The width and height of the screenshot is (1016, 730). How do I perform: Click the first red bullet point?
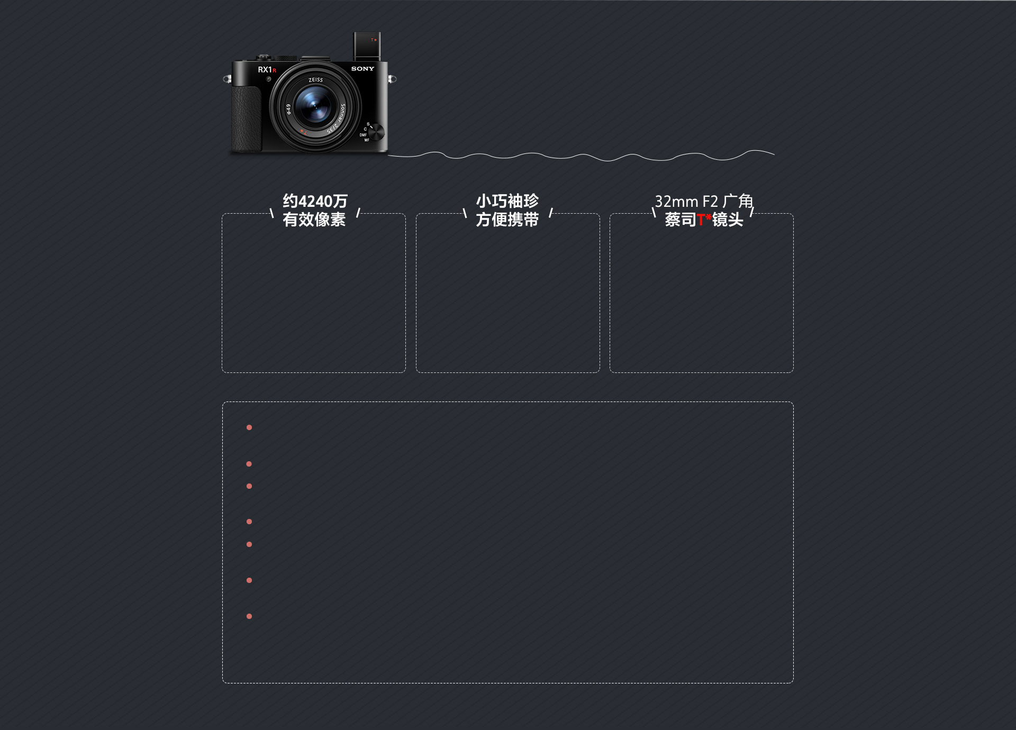click(x=249, y=427)
